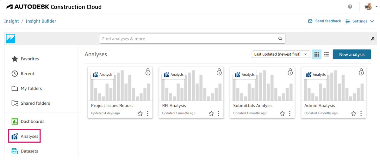
Task: Open the sort order dropdown
Action: pos(281,54)
